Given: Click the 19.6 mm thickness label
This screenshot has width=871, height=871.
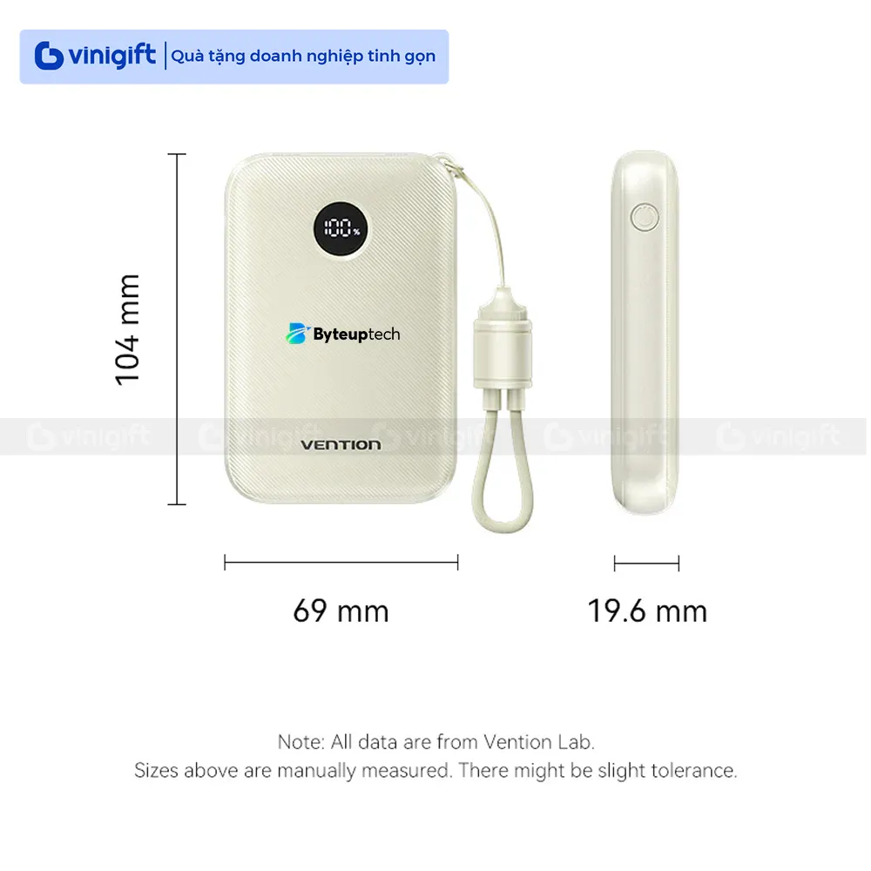Looking at the screenshot, I should coord(647,611).
